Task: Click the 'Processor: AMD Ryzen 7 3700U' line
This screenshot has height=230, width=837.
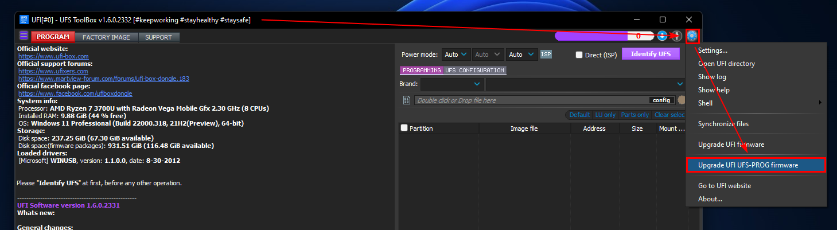Action: click(x=143, y=108)
